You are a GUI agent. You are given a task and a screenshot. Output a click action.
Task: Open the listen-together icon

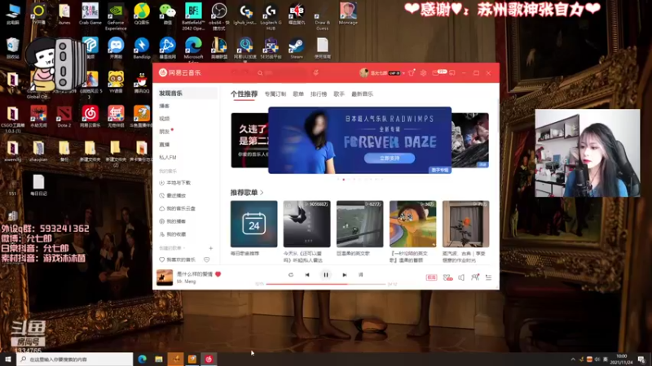click(x=475, y=277)
